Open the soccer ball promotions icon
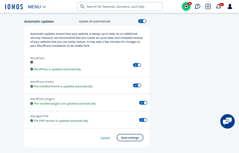 click(x=186, y=7)
